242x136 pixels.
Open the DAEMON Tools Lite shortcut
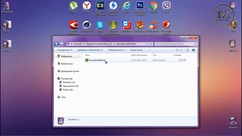pos(113,8)
